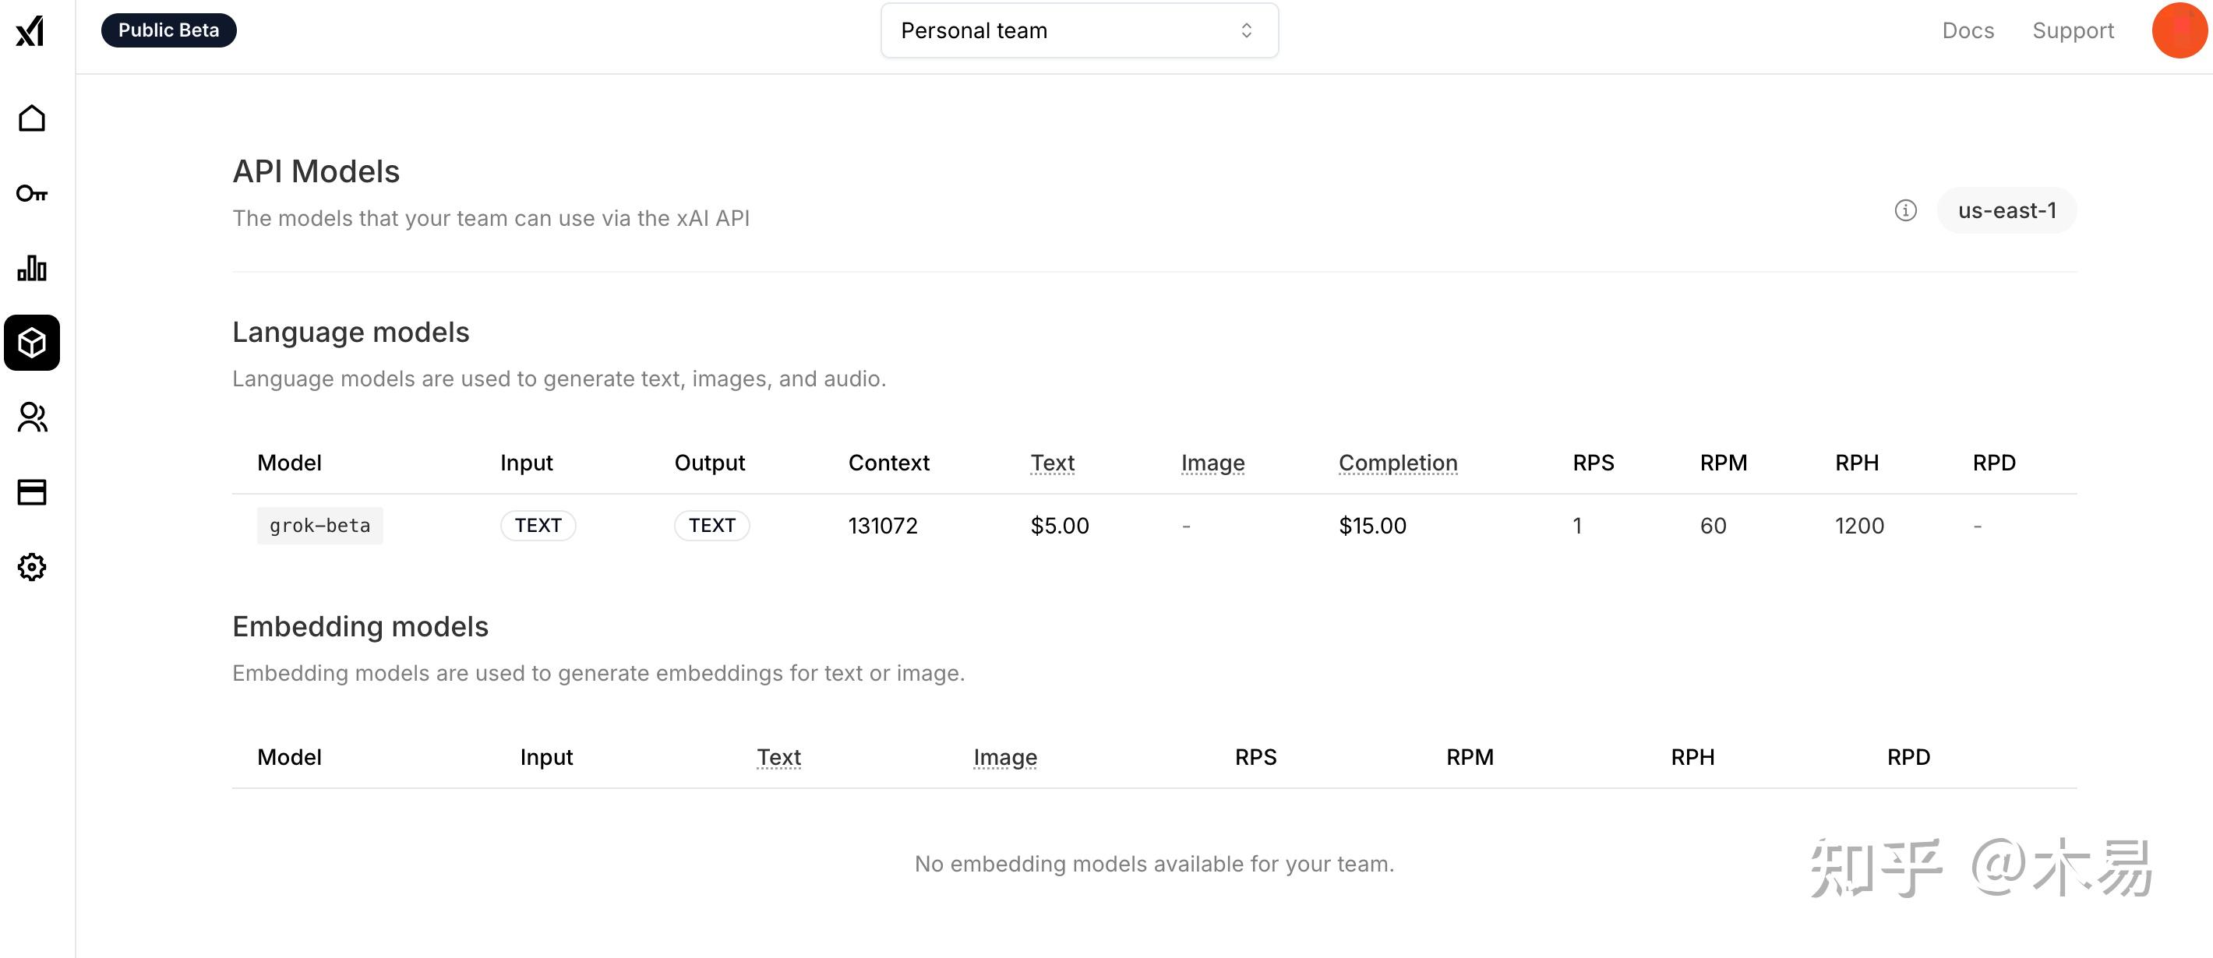
Task: Click the Public Beta badge
Action: click(x=168, y=31)
